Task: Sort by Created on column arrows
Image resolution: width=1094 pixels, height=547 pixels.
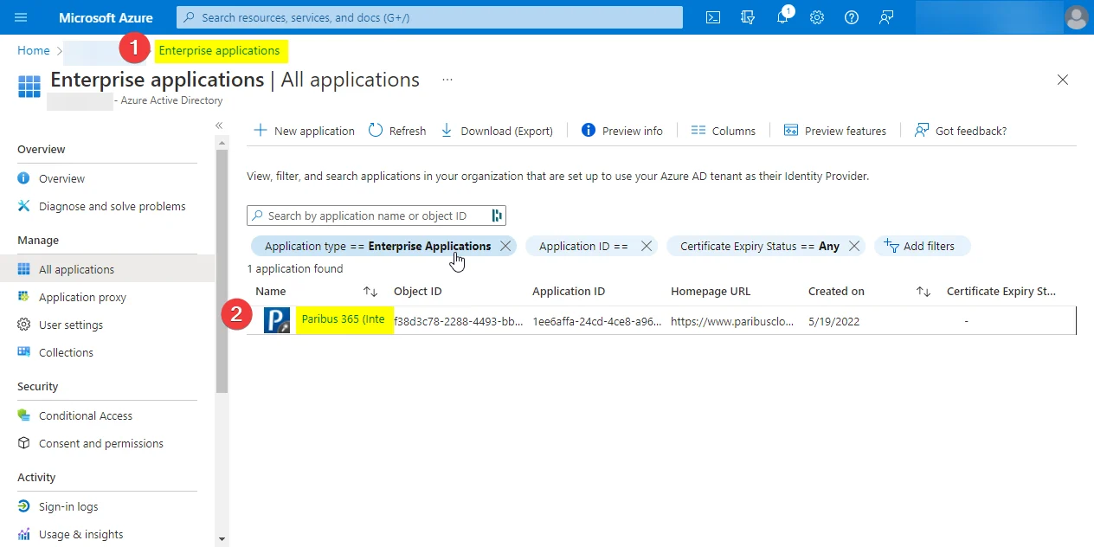Action: click(923, 292)
